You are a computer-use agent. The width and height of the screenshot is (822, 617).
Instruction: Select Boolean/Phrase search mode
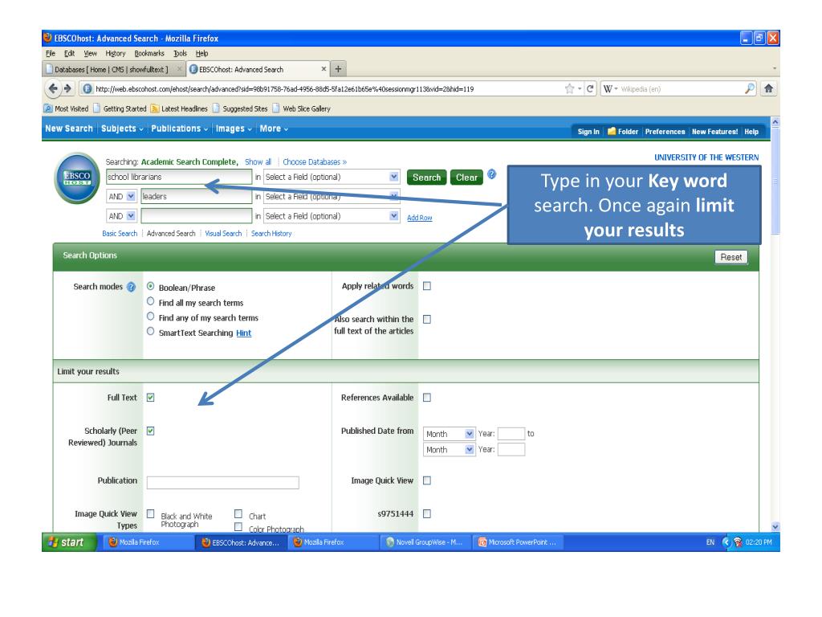(150, 287)
